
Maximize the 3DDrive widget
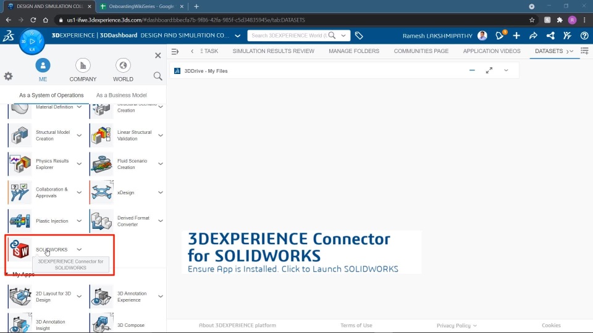point(489,70)
